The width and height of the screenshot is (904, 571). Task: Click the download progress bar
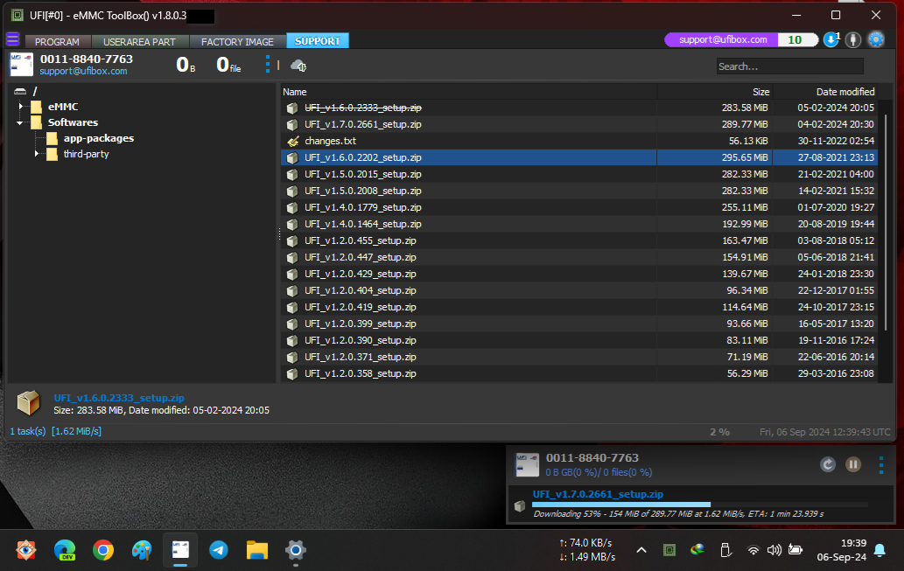700,505
